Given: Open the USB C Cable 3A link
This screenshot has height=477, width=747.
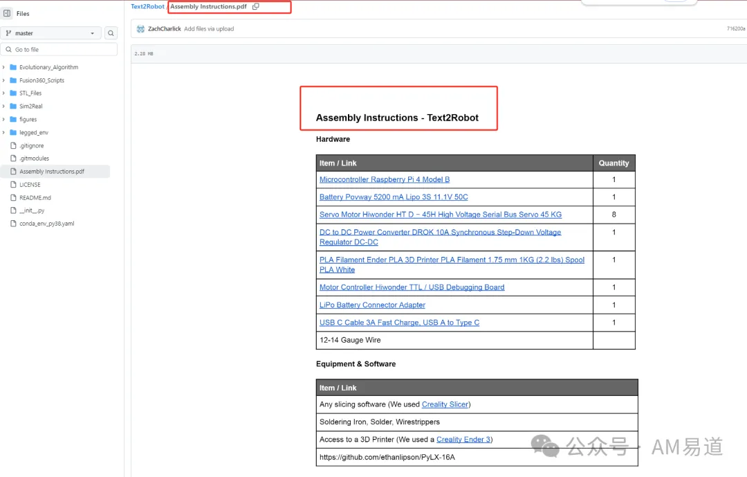Looking at the screenshot, I should tap(399, 323).
